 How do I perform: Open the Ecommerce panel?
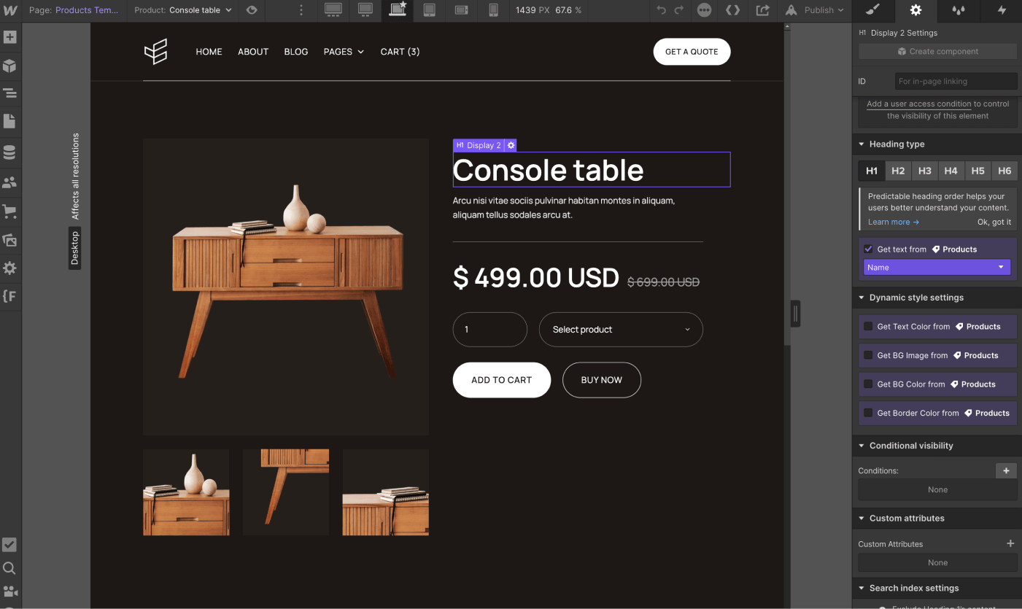point(10,212)
